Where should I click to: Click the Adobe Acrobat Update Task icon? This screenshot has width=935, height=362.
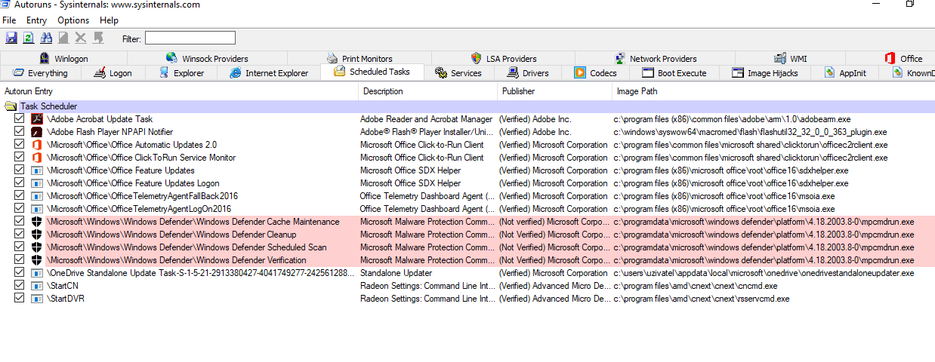[x=37, y=119]
